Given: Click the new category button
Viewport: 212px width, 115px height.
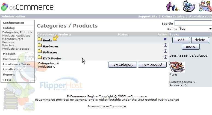Looking at the screenshot, I should [122, 65].
